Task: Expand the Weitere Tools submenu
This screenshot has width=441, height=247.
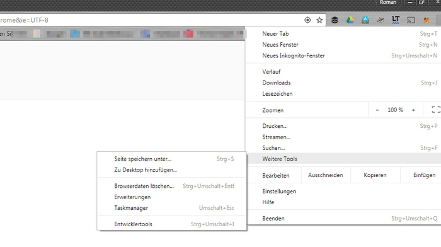Action: click(343, 159)
